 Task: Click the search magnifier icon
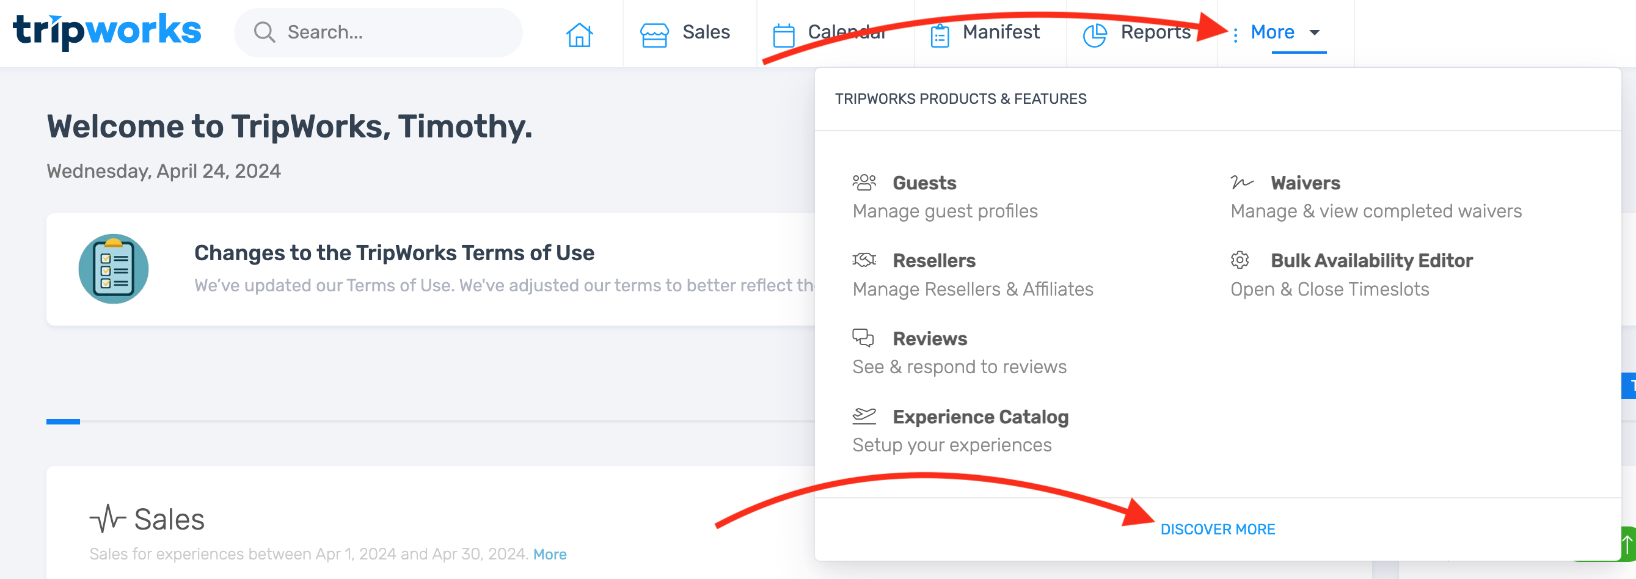(x=264, y=32)
